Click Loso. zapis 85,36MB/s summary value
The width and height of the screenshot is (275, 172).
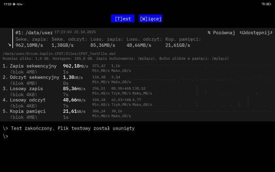(103, 45)
